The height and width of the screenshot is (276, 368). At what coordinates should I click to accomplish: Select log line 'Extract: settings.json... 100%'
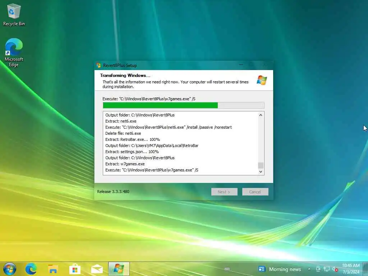132,152
